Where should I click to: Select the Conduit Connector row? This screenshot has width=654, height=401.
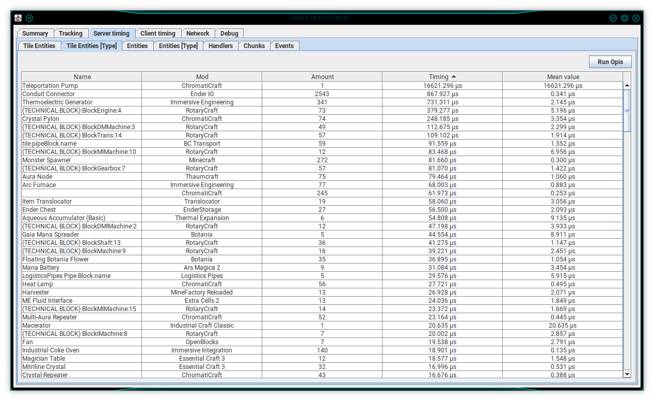pyautogui.click(x=322, y=94)
